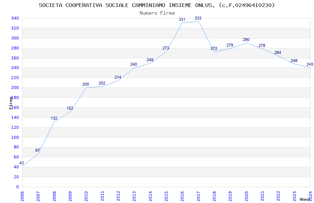Select the data label 290 for 2020
The image size is (314, 203).
tap(246, 39)
